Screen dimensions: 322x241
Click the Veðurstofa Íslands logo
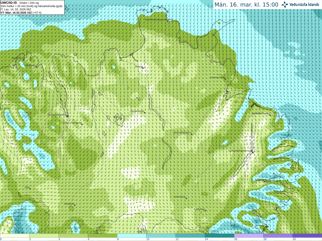coord(300,5)
